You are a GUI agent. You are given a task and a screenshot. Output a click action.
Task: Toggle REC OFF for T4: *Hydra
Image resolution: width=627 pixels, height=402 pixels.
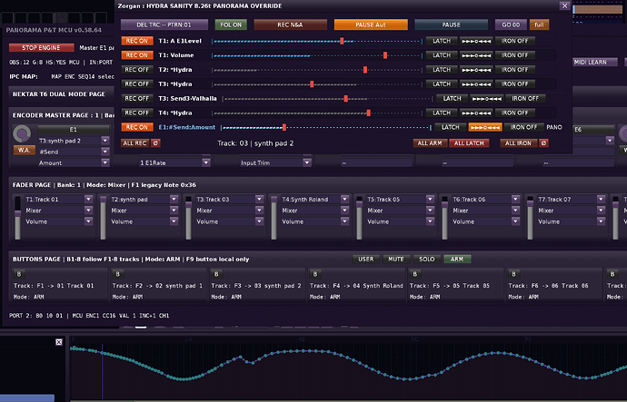pyautogui.click(x=136, y=113)
